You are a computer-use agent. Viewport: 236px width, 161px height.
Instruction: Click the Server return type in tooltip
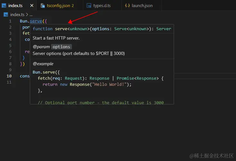164,29
